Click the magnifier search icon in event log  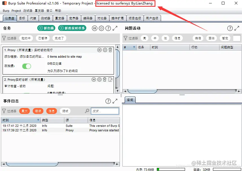[x=87, y=111]
